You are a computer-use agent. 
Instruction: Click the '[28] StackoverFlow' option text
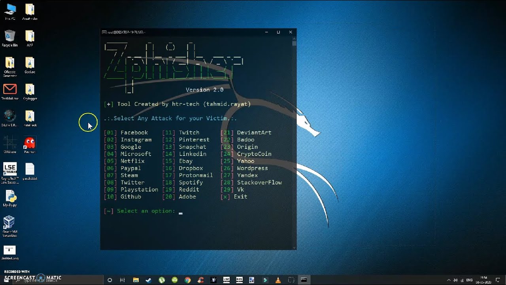pyautogui.click(x=251, y=182)
